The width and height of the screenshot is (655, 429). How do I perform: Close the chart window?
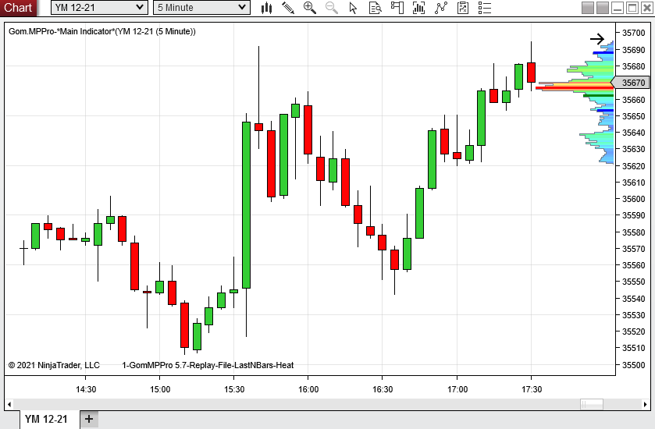pos(647,8)
